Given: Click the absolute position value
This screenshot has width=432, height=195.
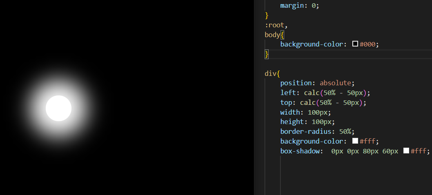Looking at the screenshot, I should click(x=335, y=83).
